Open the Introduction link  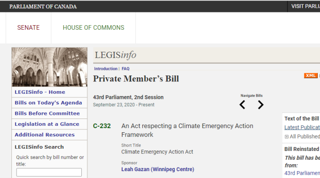[x=106, y=69]
